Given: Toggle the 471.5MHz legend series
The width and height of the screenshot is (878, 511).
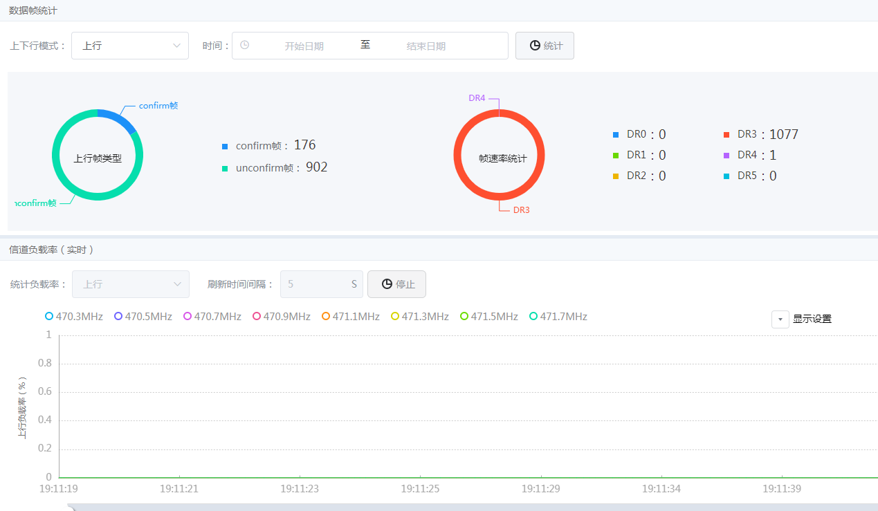Looking at the screenshot, I should (x=488, y=317).
